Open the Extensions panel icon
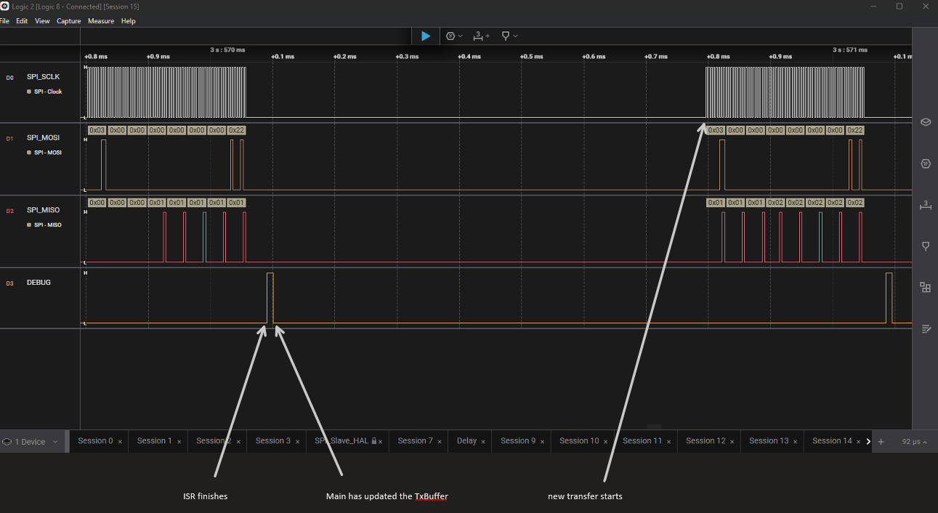This screenshot has width=938, height=513. (925, 288)
